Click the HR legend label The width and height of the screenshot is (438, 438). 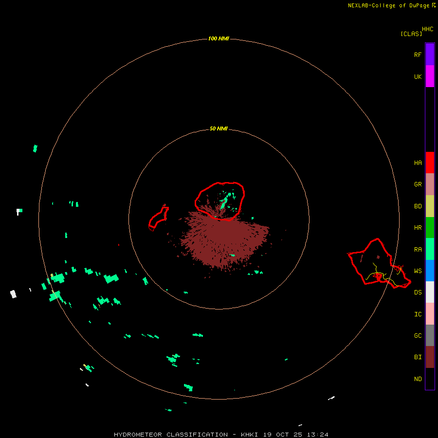pos(418,228)
